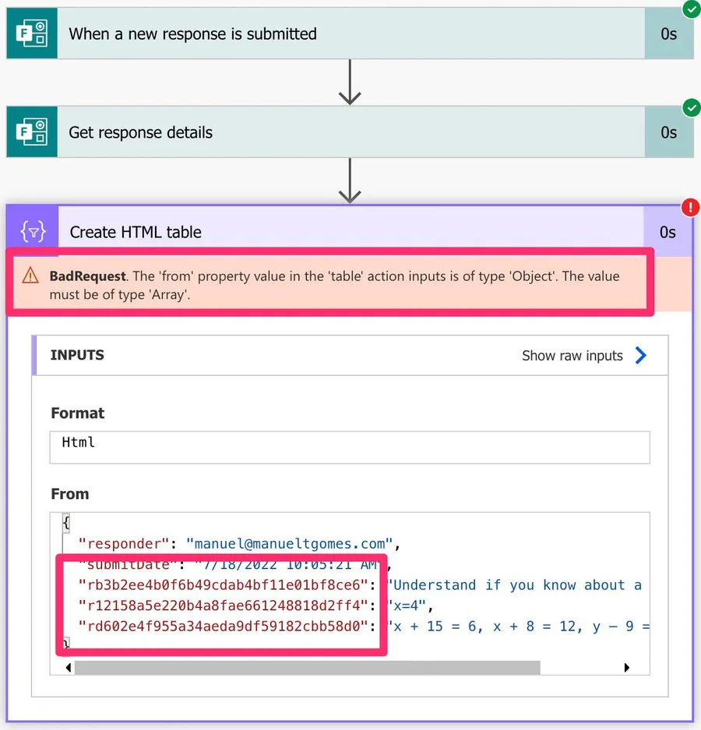Image resolution: width=701 pixels, height=730 pixels.
Task: Click the 0s duration on Create HTML table
Action: coord(668,232)
